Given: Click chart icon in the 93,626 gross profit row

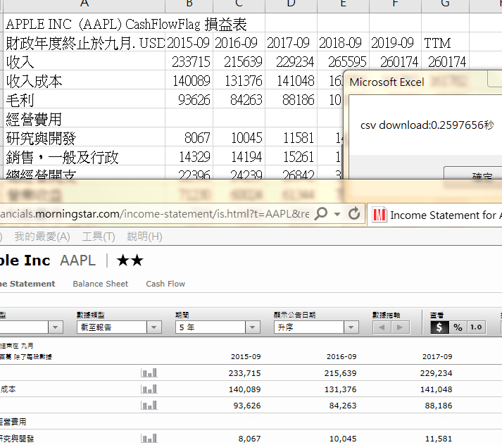Looking at the screenshot, I should [x=149, y=406].
